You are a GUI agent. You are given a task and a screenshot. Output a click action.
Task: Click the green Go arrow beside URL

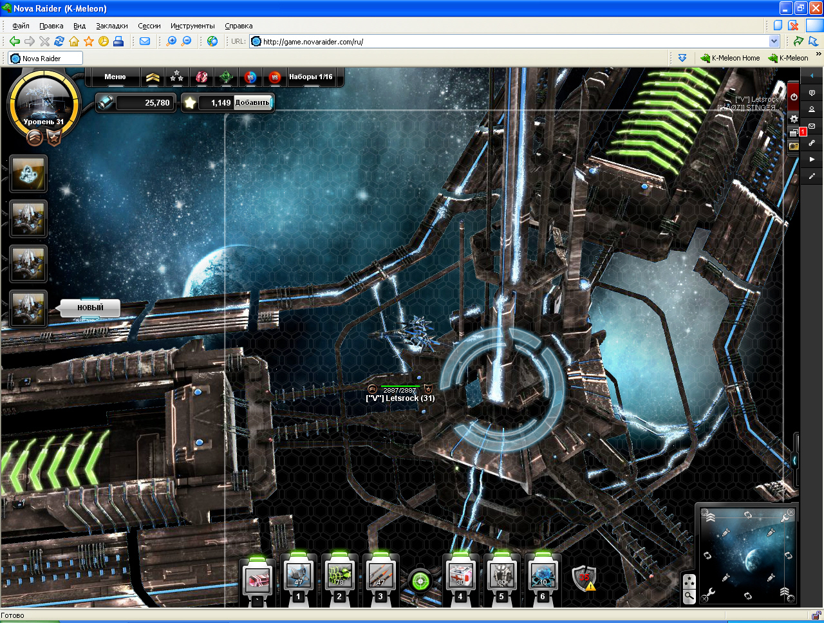[x=799, y=41]
